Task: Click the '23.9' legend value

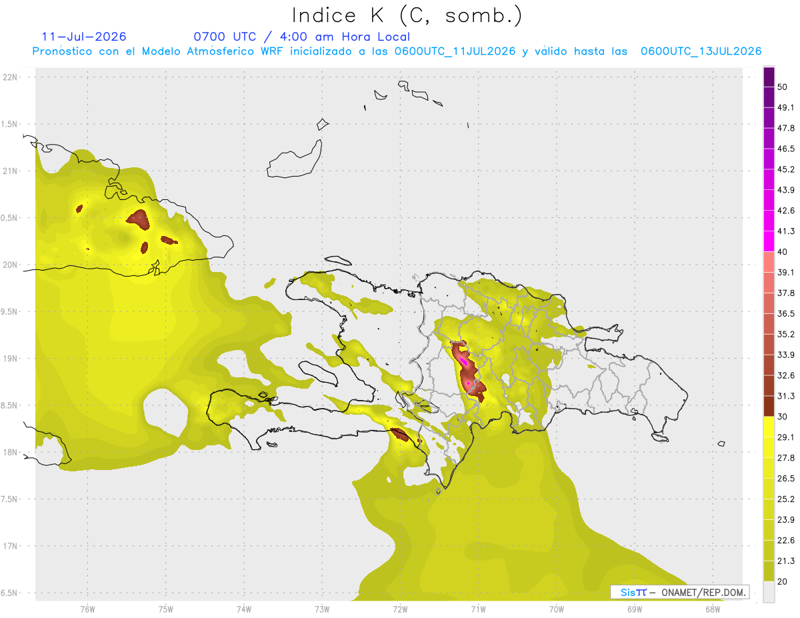Action: coord(786,520)
